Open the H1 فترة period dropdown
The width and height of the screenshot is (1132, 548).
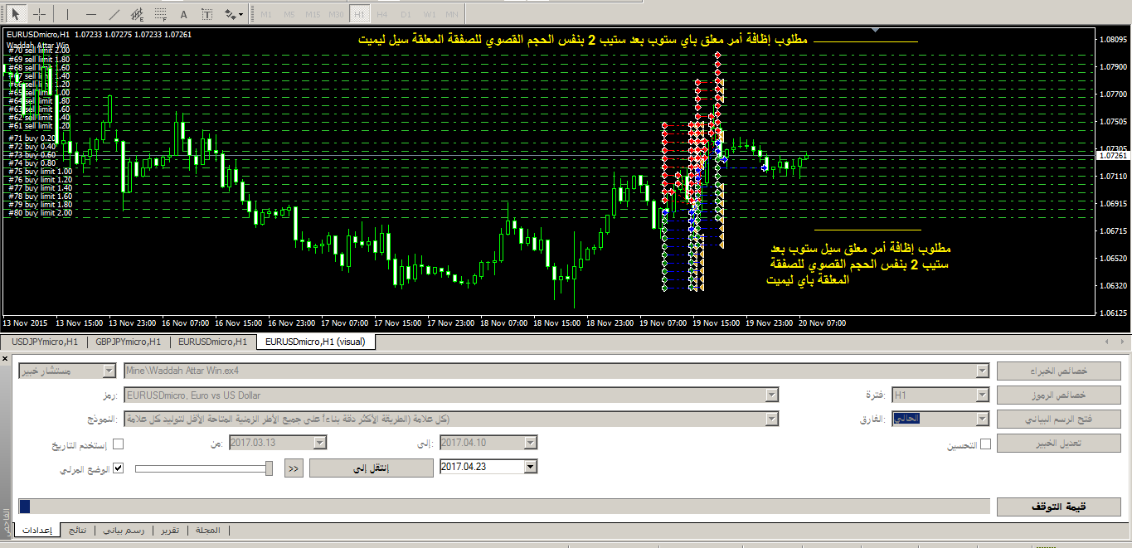[x=983, y=395]
